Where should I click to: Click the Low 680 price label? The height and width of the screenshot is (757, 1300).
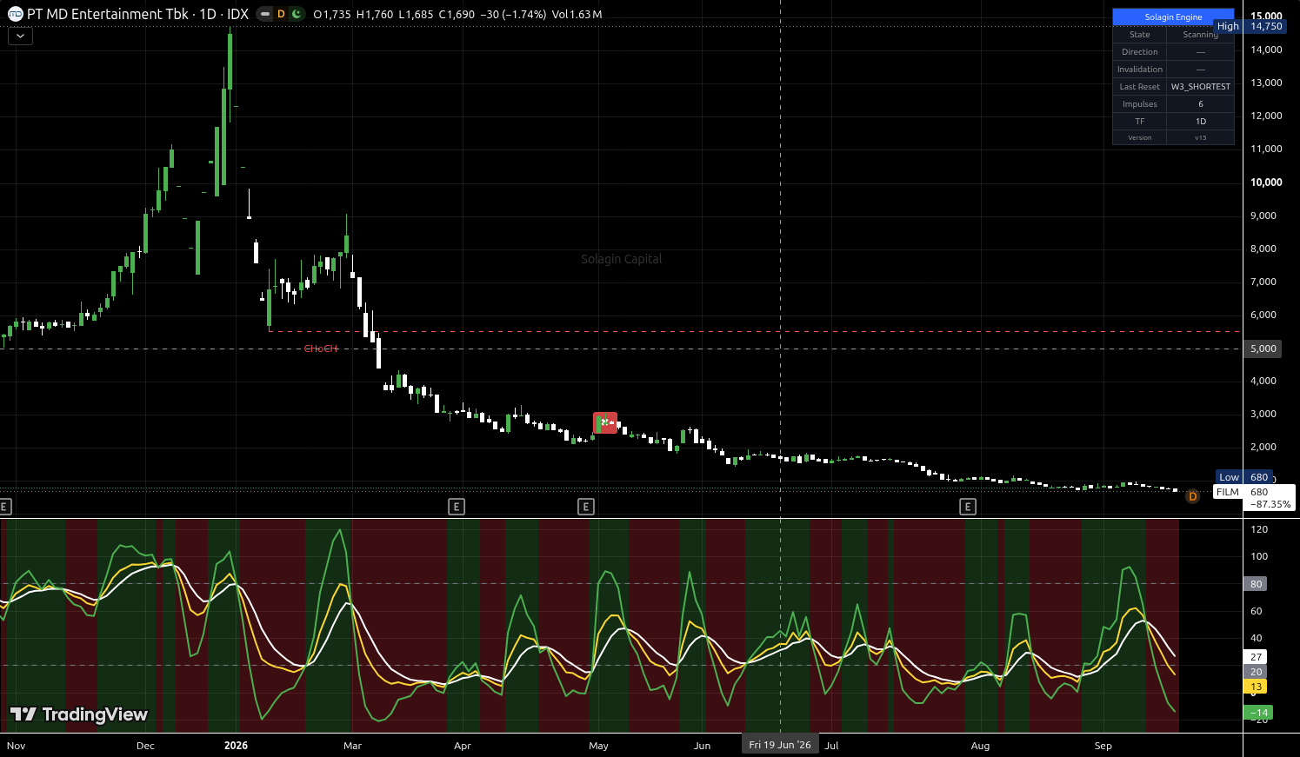click(x=1244, y=477)
